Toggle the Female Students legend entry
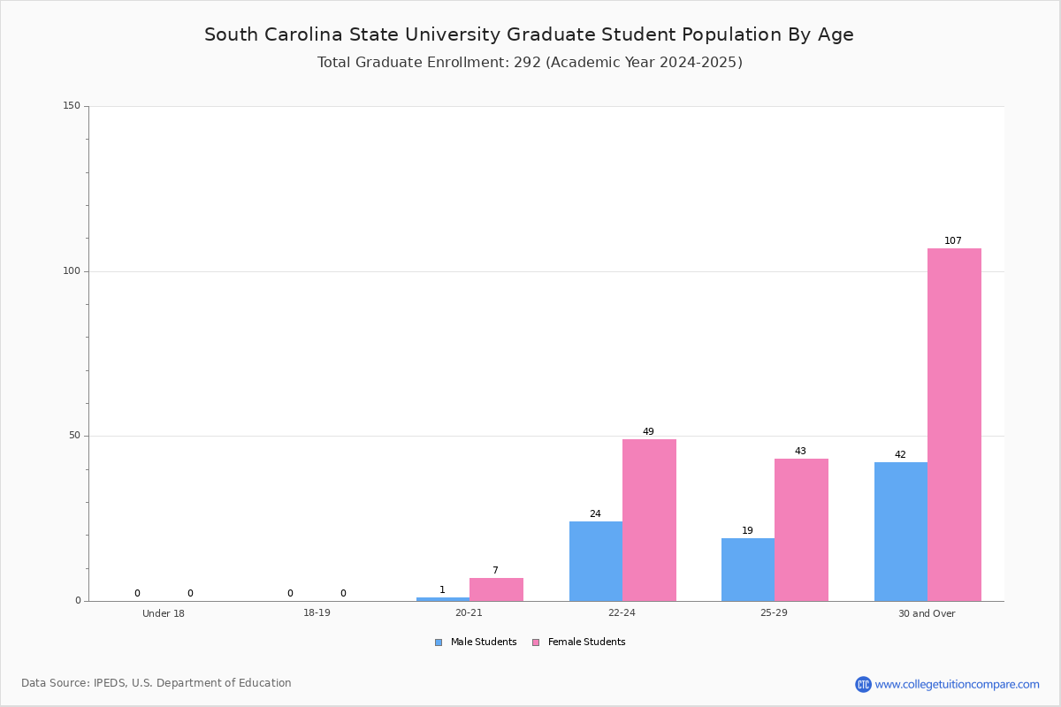Screen dimensions: 1061x707 pyautogui.click(x=578, y=642)
